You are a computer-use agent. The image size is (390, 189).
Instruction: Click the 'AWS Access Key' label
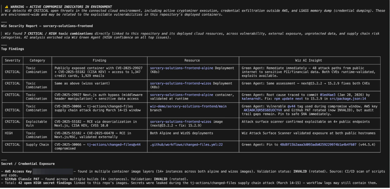18,171
